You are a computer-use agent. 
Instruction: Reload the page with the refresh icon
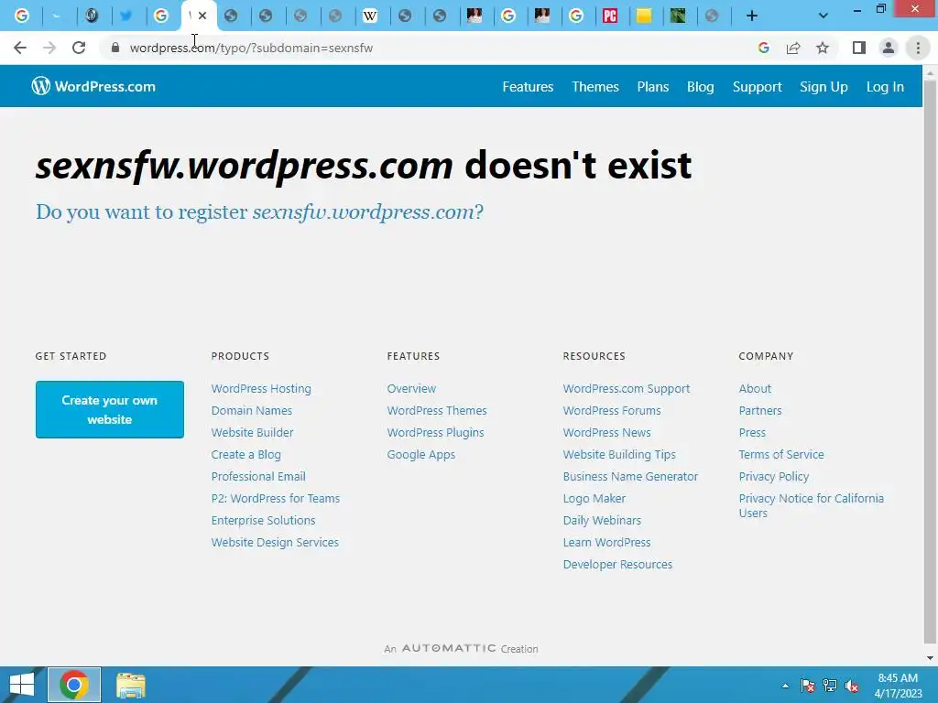click(x=79, y=48)
